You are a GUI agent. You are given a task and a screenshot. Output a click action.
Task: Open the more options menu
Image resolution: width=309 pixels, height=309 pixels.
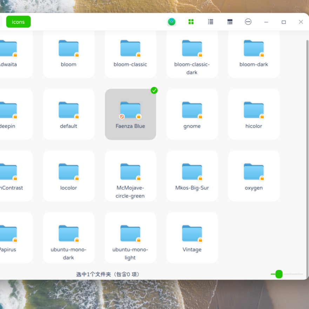coord(248,22)
